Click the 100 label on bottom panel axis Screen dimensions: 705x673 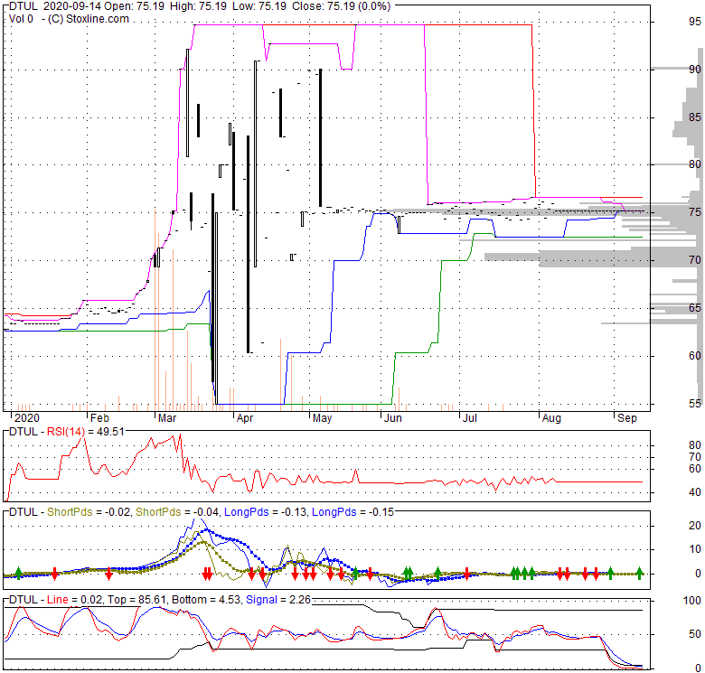(692, 601)
